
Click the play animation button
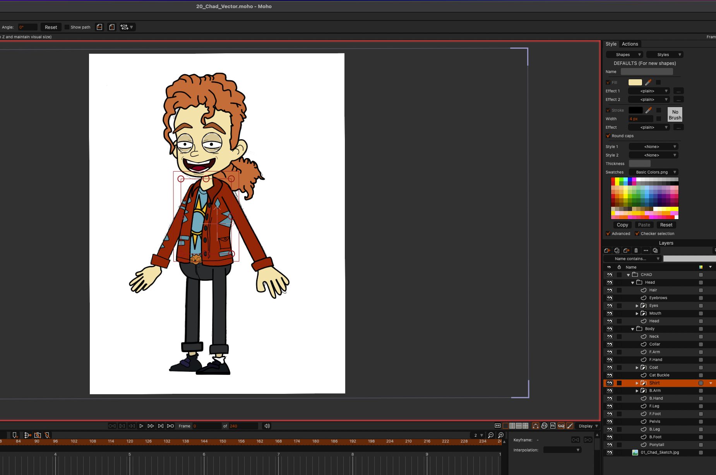pos(141,426)
